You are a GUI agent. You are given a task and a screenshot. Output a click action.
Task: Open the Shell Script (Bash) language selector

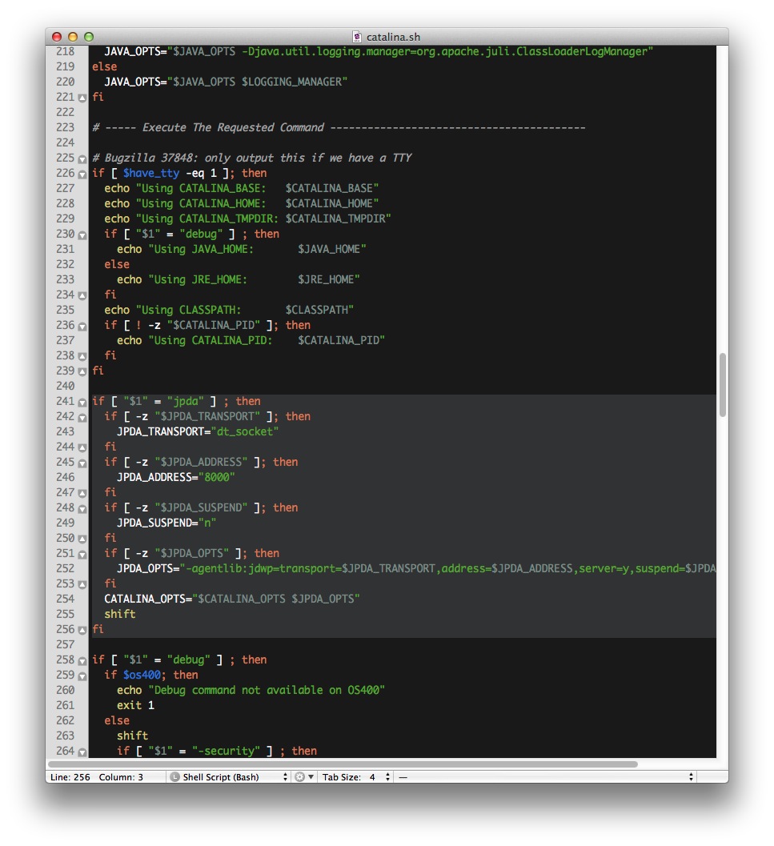click(229, 777)
